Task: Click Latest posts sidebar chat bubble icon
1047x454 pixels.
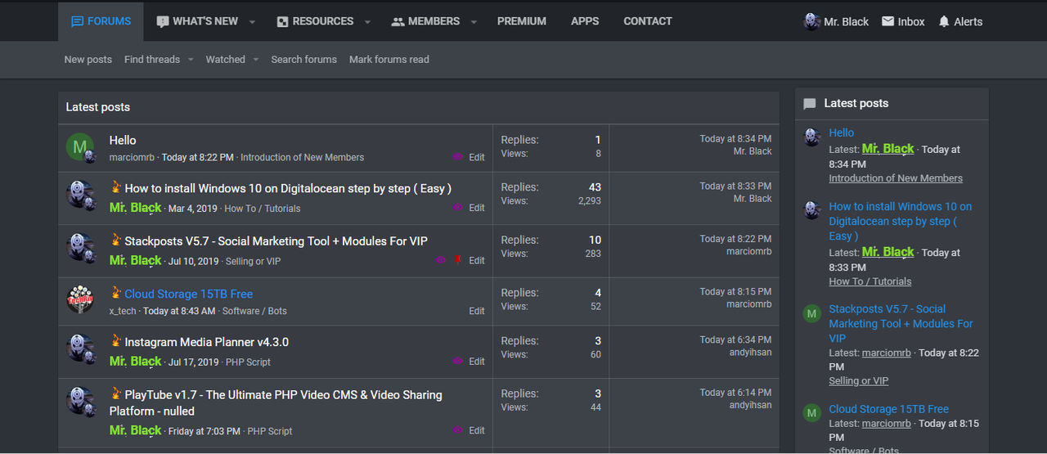Action: pos(810,104)
